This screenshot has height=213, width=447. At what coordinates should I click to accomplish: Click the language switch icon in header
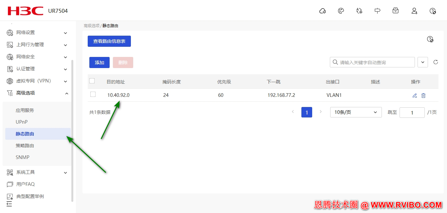coord(359,11)
